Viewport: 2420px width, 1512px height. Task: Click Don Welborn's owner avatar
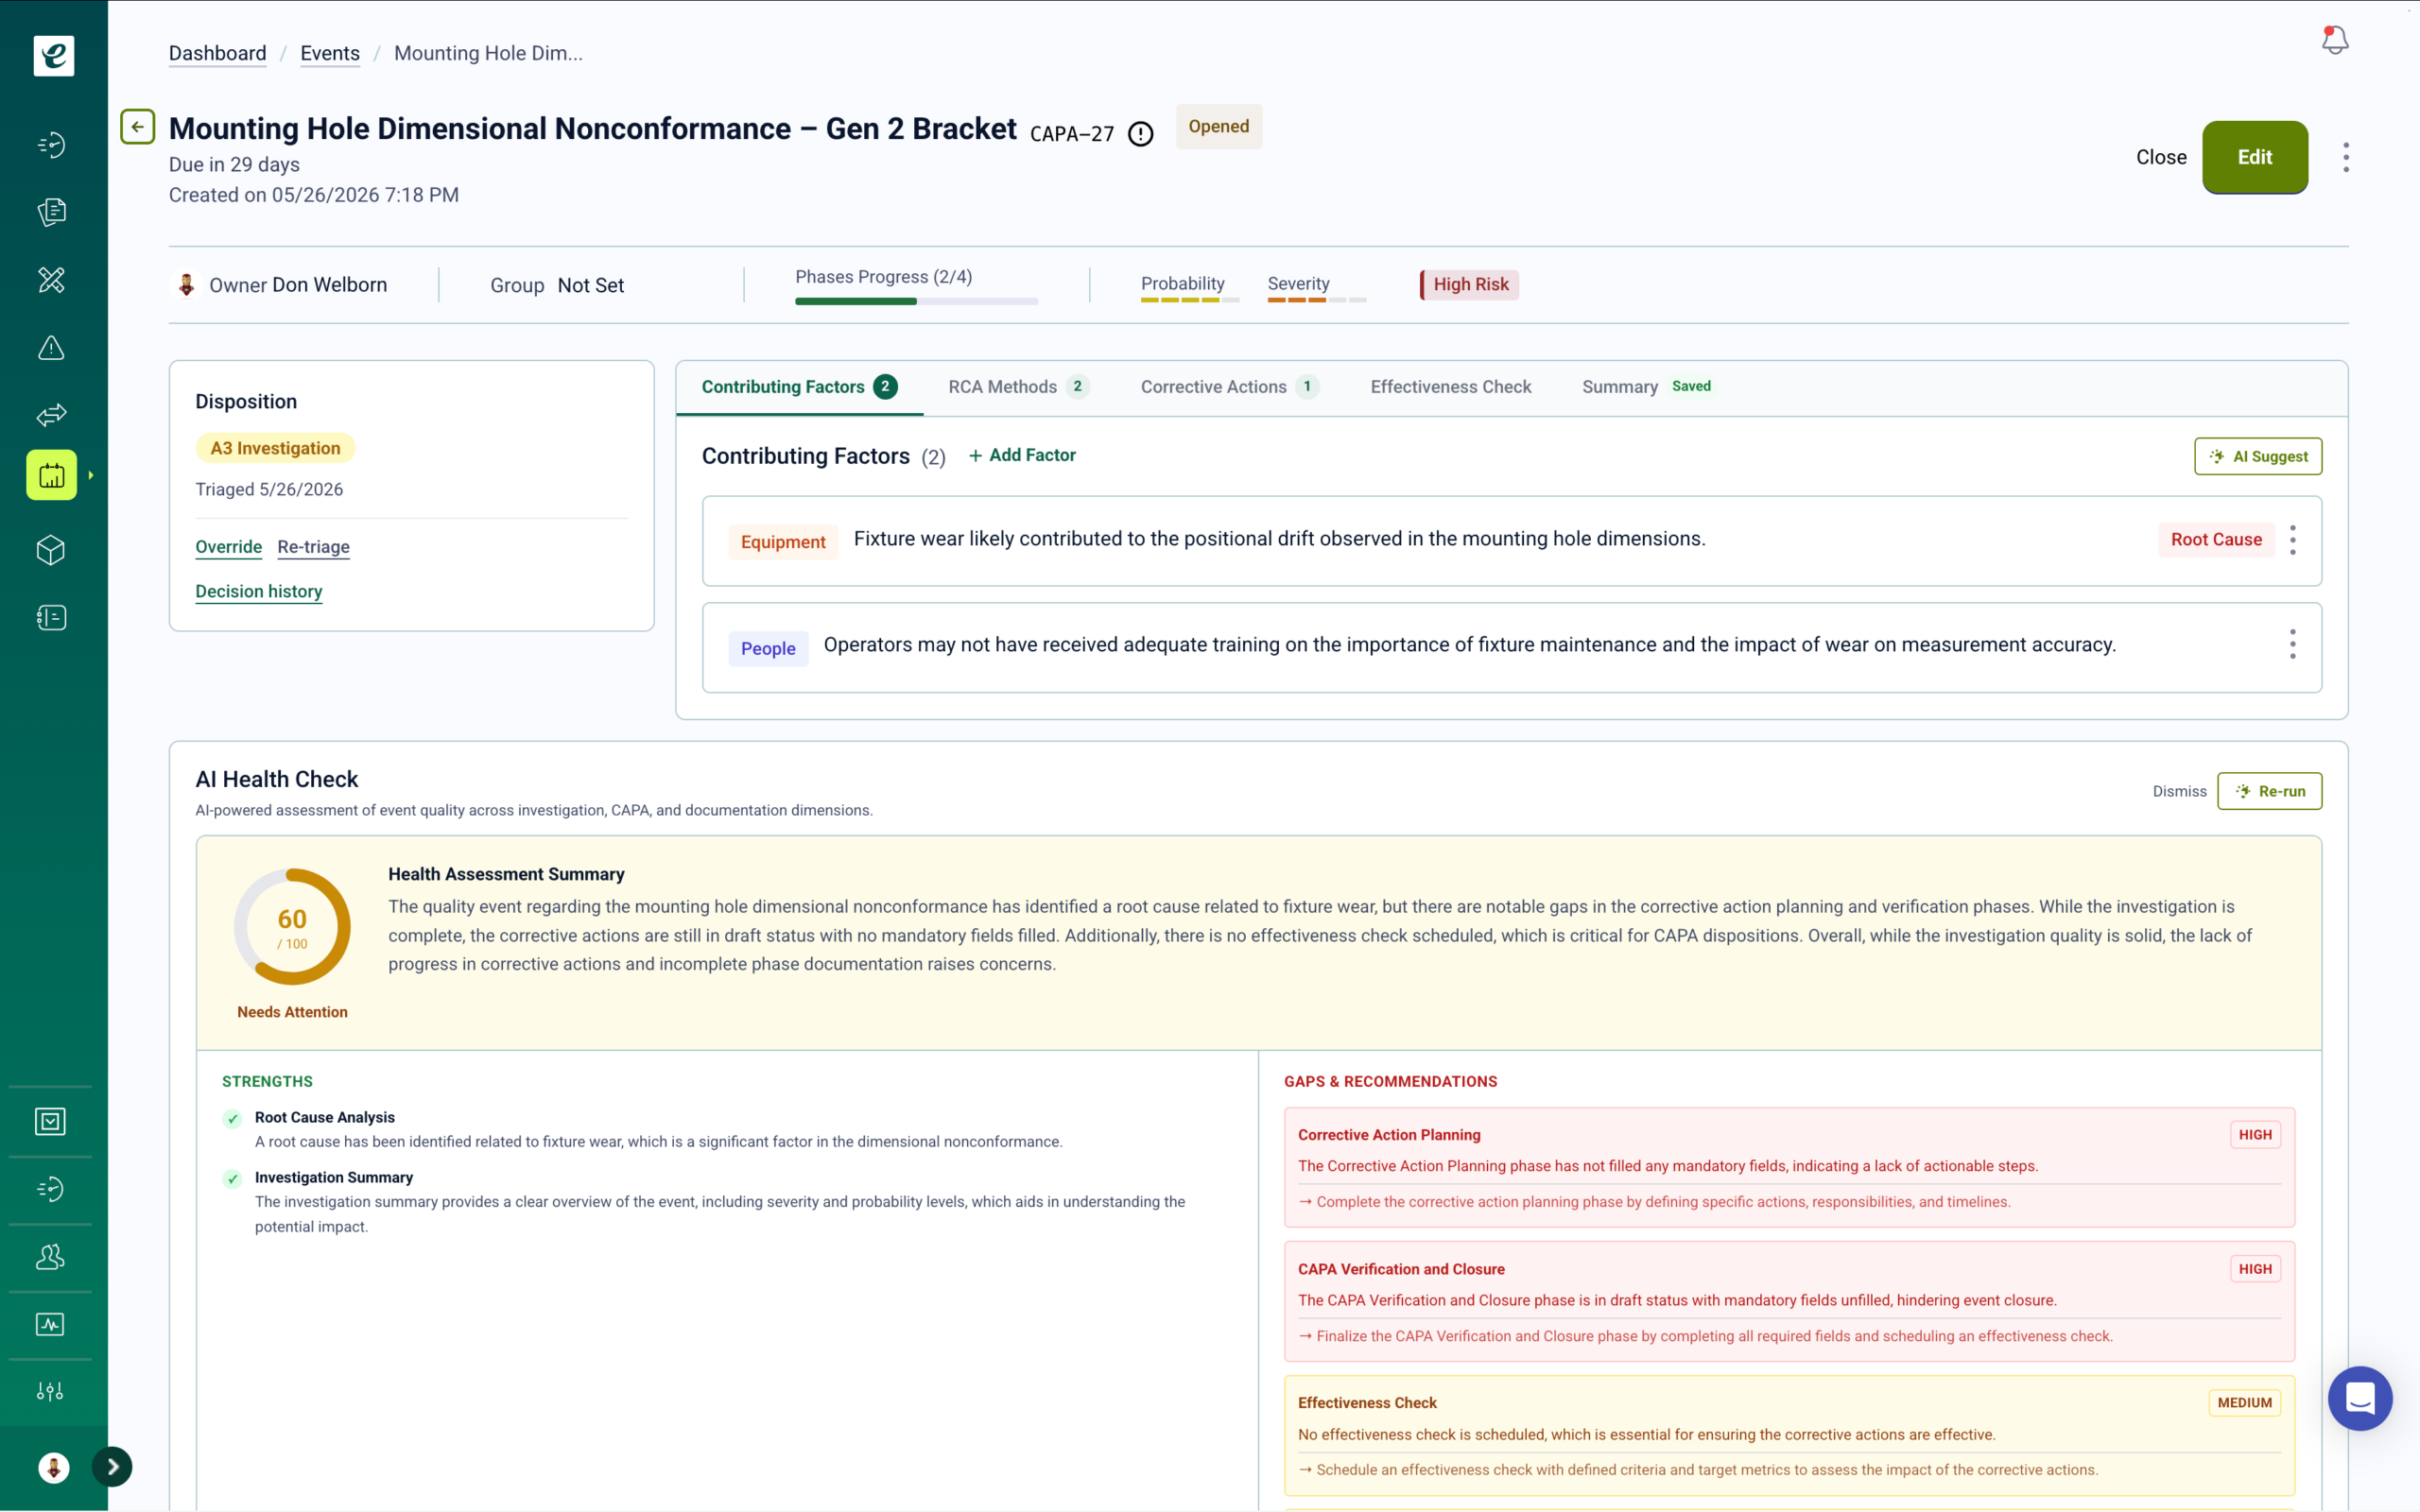coord(186,285)
